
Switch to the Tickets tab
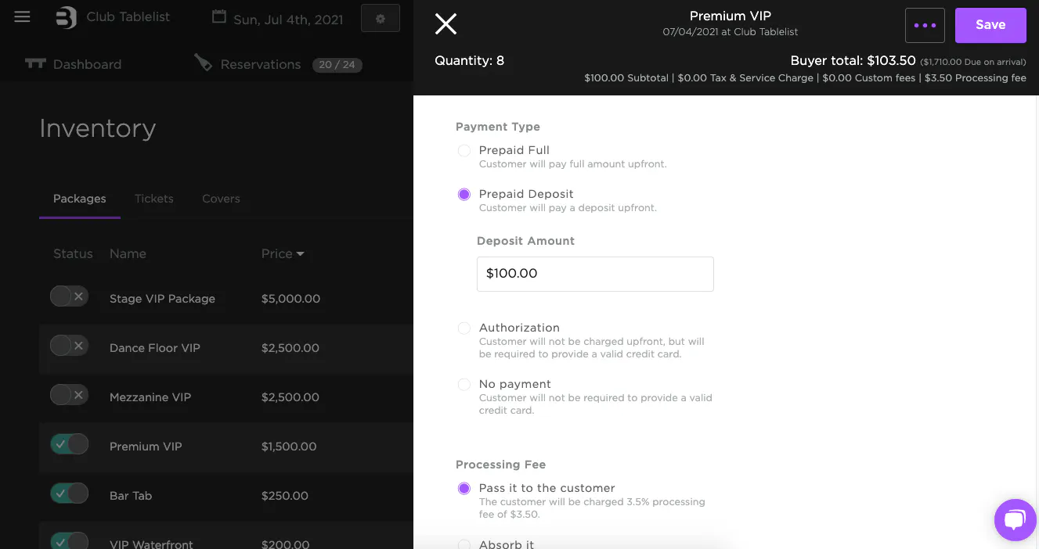point(153,199)
